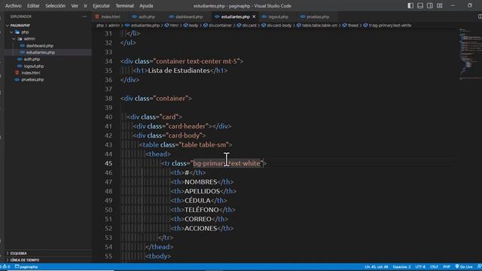Image resolution: width=482 pixels, height=271 pixels.
Task: Select estudiantes.php in Explorer tree
Action: 40,52
